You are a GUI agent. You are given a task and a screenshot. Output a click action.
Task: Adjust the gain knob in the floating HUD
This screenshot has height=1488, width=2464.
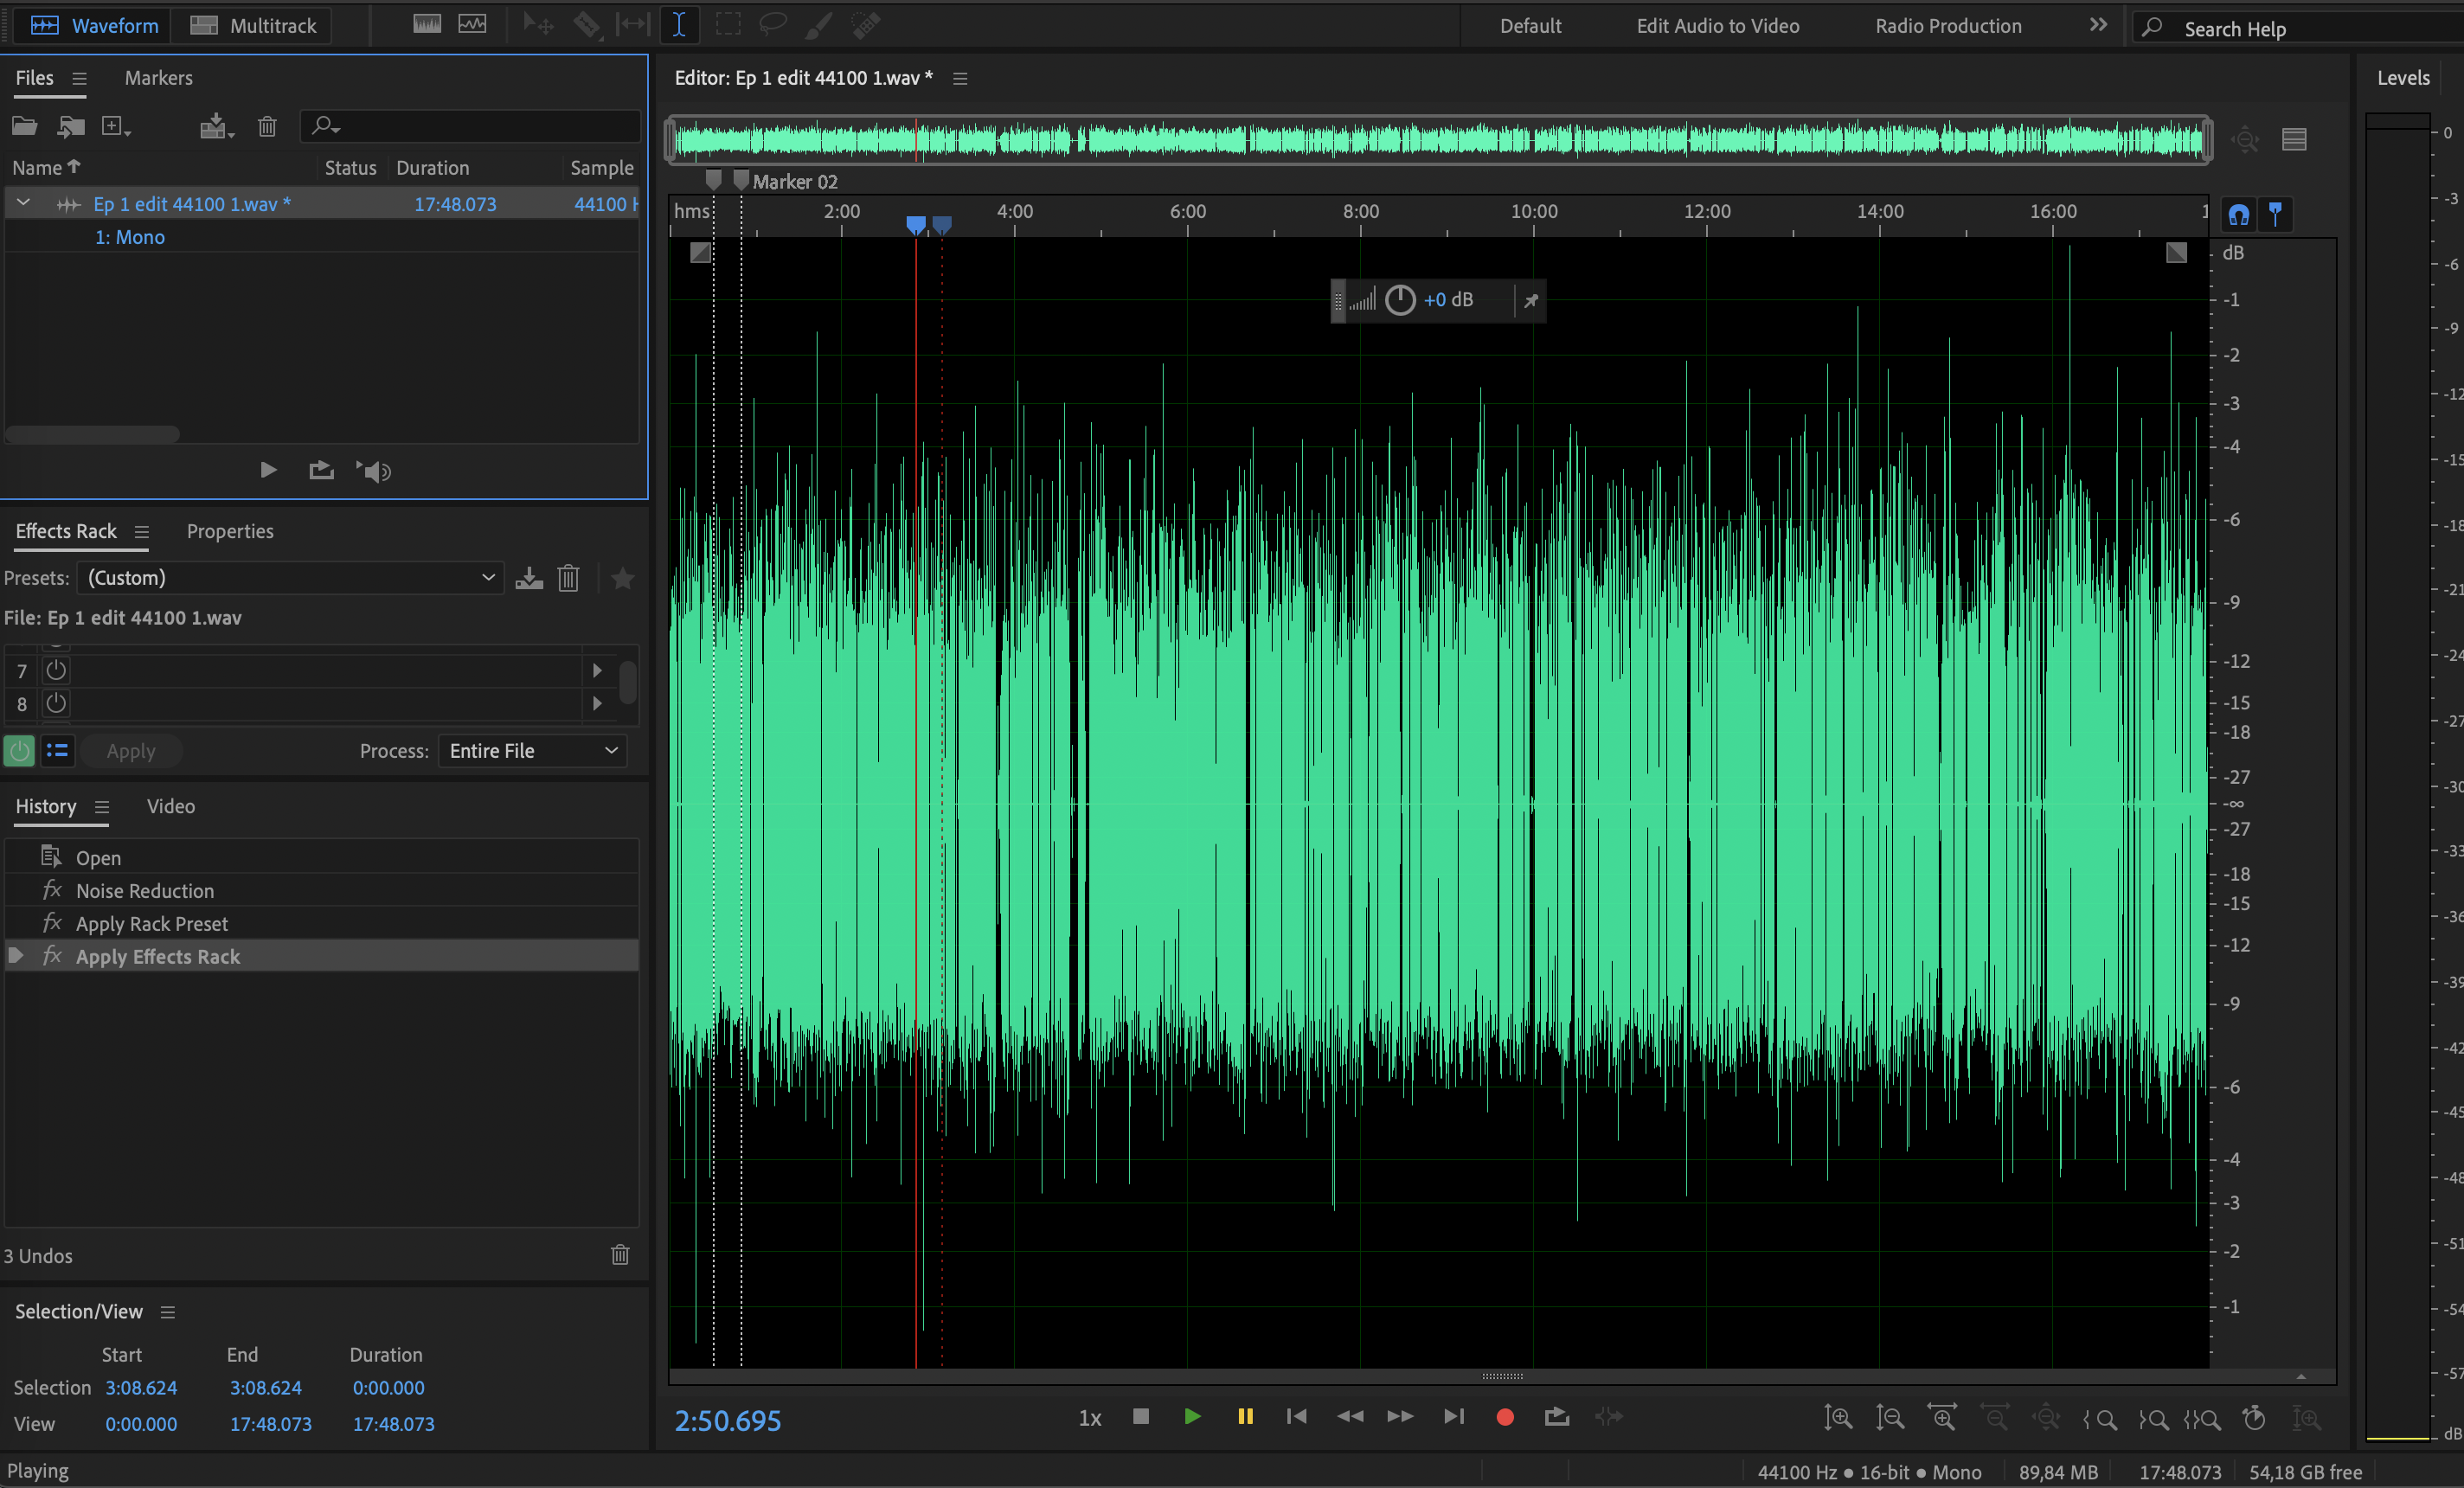pyautogui.click(x=1400, y=299)
